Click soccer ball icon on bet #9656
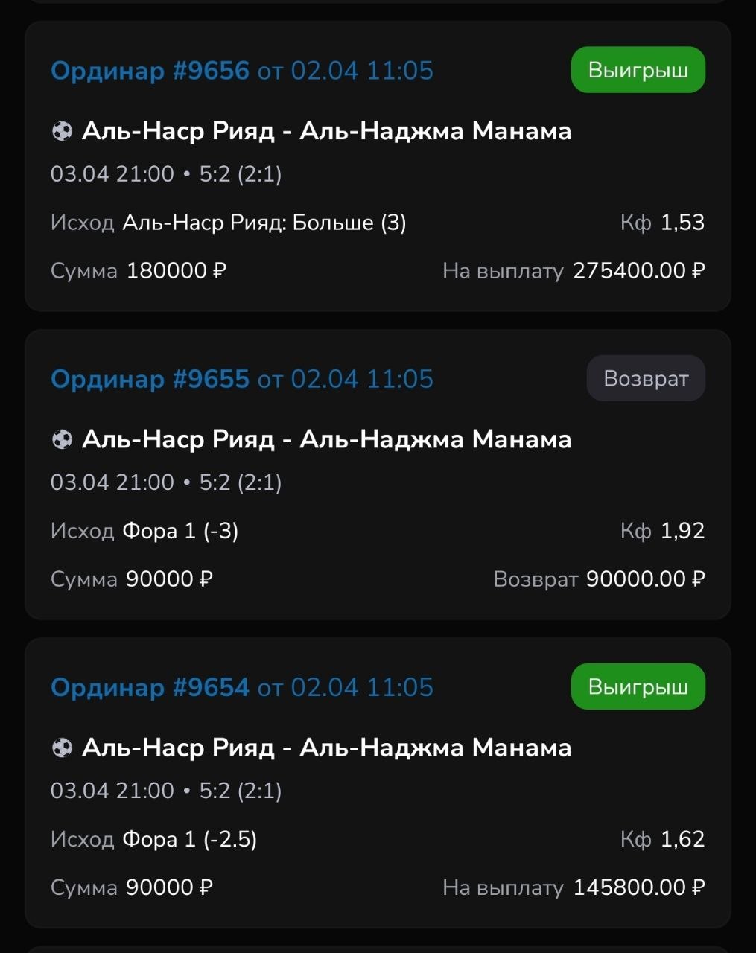This screenshot has height=953, width=756. [x=62, y=132]
